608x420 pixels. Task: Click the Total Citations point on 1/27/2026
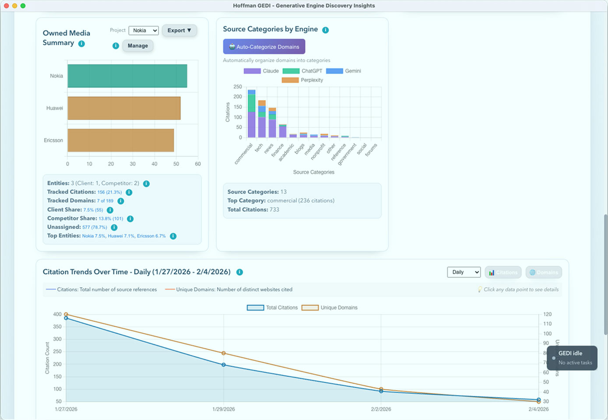(66, 318)
